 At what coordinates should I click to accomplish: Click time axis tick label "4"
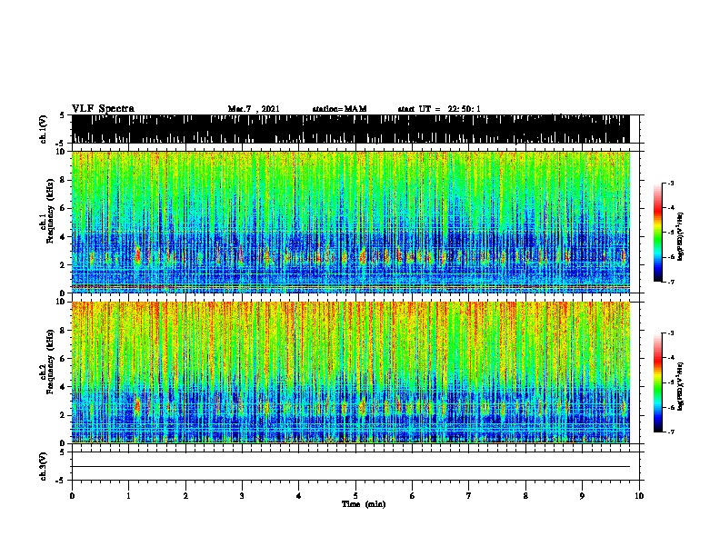point(299,496)
